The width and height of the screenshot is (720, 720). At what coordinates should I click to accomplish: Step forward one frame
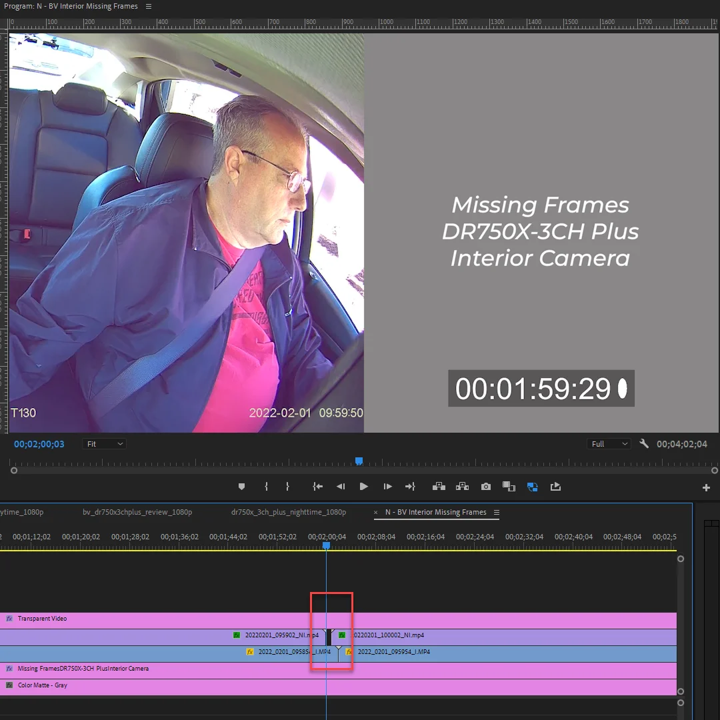tap(387, 487)
